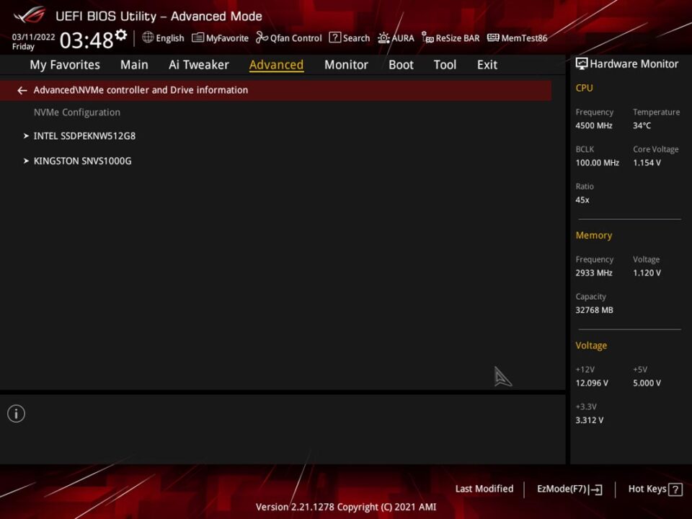This screenshot has width=692, height=519.
Task: Click the breadcrumb Advanced\NVMe controller path
Action: 141,90
